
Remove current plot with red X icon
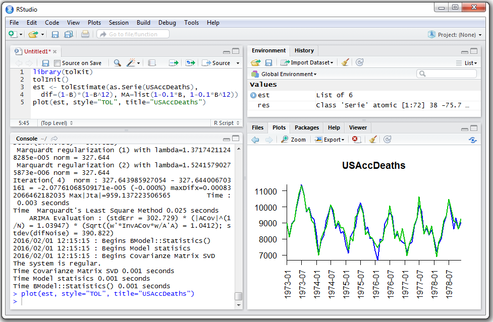[x=356, y=140]
